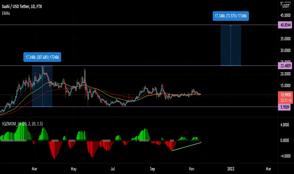Click the Sep label on the time axis
This screenshot has height=174, width=294.
[152, 169]
